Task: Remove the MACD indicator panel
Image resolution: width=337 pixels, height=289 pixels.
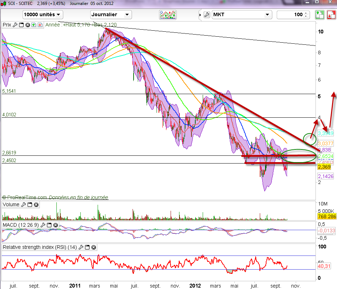Action: pos(56,225)
